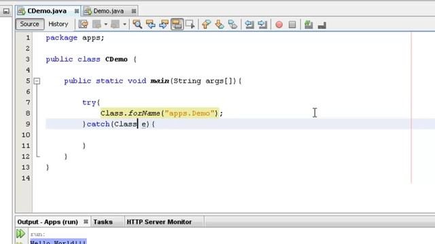The width and height of the screenshot is (435, 244).
Task: Switch to the Demo.java tab
Action: 108,11
